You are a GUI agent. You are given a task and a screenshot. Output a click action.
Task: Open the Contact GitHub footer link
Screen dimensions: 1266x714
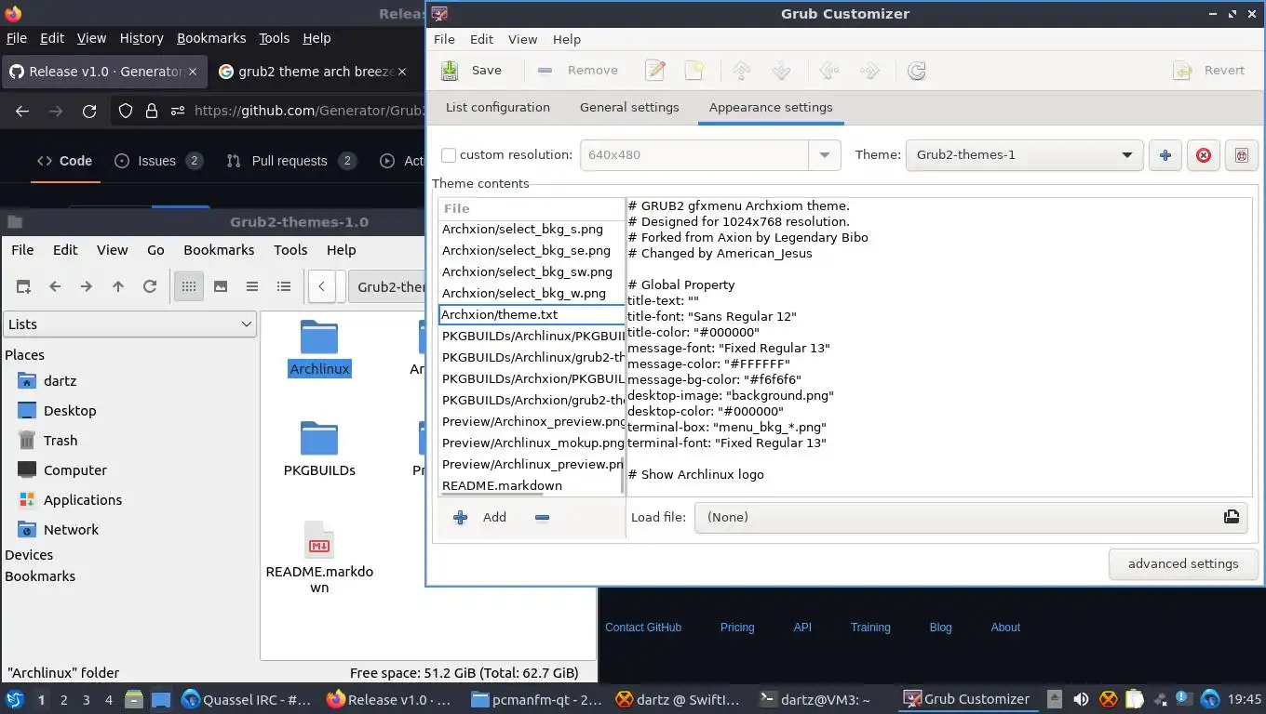pos(643,628)
